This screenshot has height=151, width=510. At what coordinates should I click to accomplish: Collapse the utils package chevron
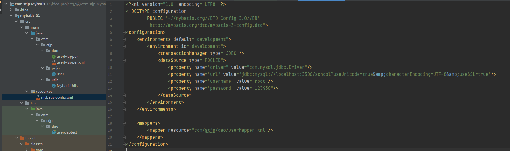[x=42, y=80]
